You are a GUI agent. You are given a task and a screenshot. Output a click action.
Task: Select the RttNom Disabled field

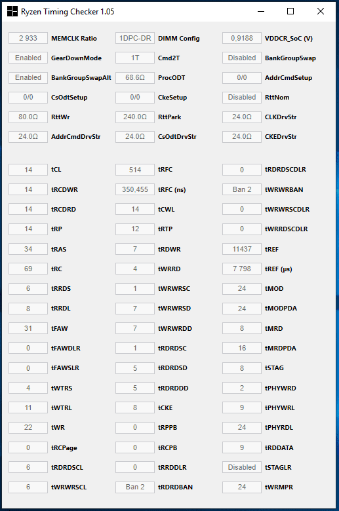(242, 97)
